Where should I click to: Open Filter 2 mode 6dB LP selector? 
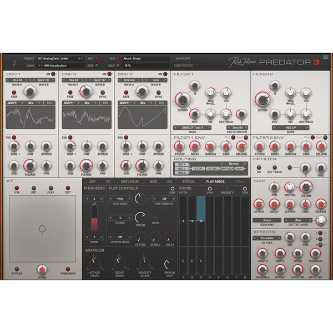tap(290, 128)
